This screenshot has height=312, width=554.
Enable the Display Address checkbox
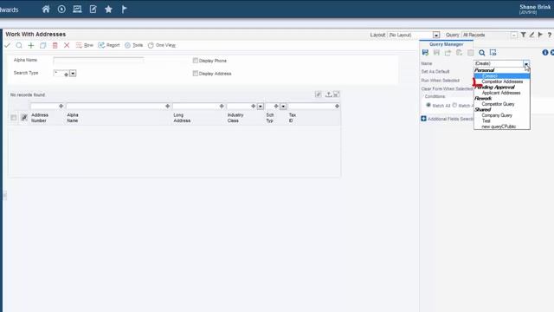196,74
